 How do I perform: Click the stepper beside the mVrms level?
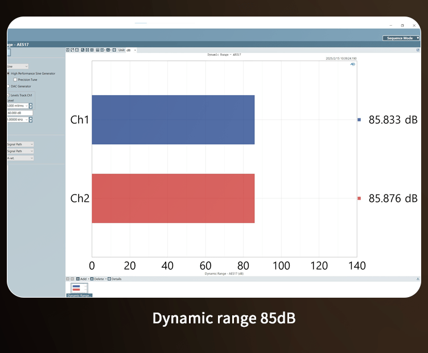pos(31,106)
